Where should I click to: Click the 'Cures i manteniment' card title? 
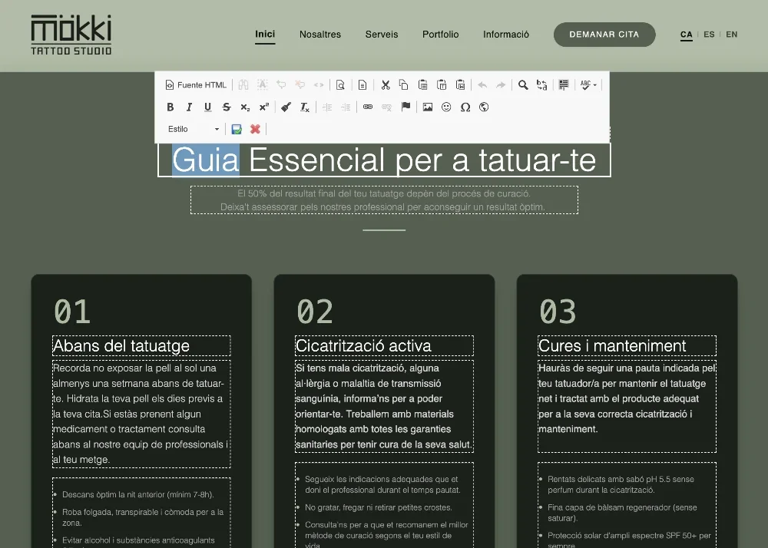(627, 346)
